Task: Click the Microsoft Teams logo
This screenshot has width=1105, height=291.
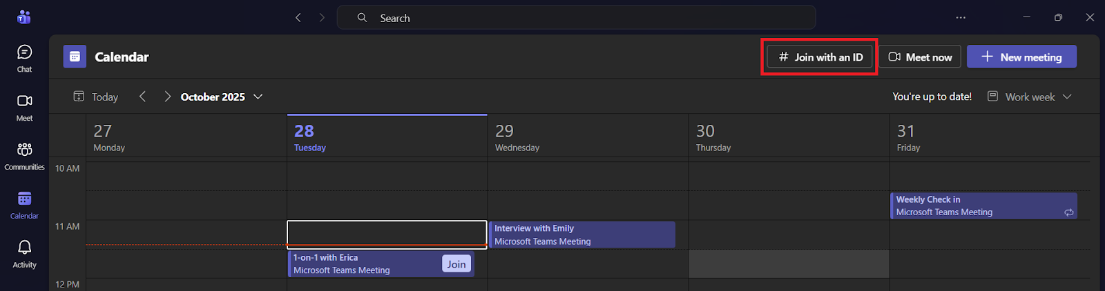Action: (24, 17)
